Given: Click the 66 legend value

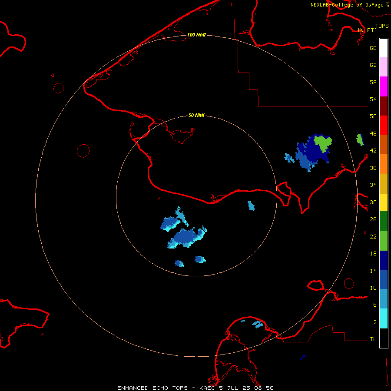Looking at the screenshot, I should (373, 48).
